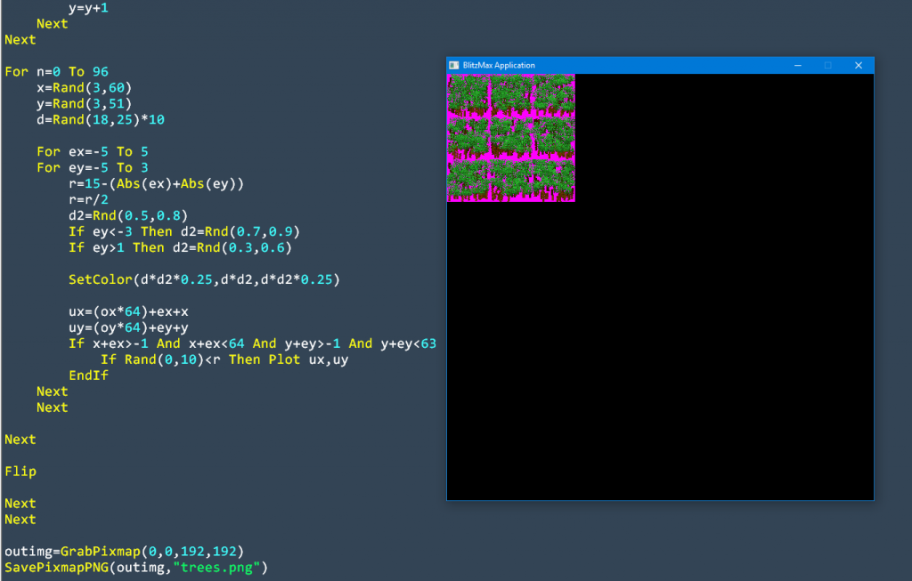Place cursor on "r=15-(Abs(ex)+Abs(ey))" line
The width and height of the screenshot is (912, 581).
click(x=157, y=183)
